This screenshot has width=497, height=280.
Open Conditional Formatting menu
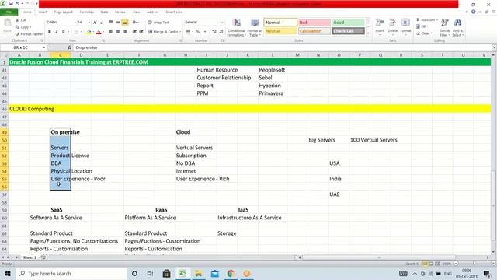click(x=236, y=28)
